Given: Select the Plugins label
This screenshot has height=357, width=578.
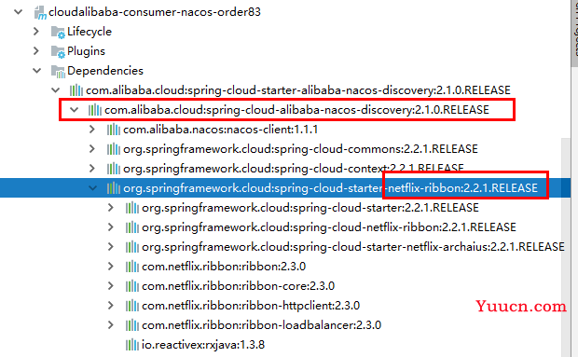Looking at the screenshot, I should click(86, 51).
